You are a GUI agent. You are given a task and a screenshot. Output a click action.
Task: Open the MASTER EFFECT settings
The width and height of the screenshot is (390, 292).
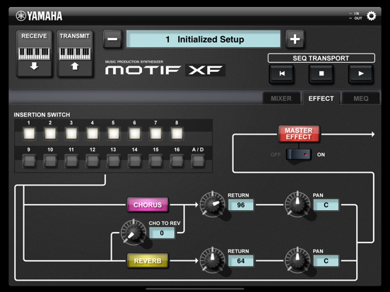[298, 134]
